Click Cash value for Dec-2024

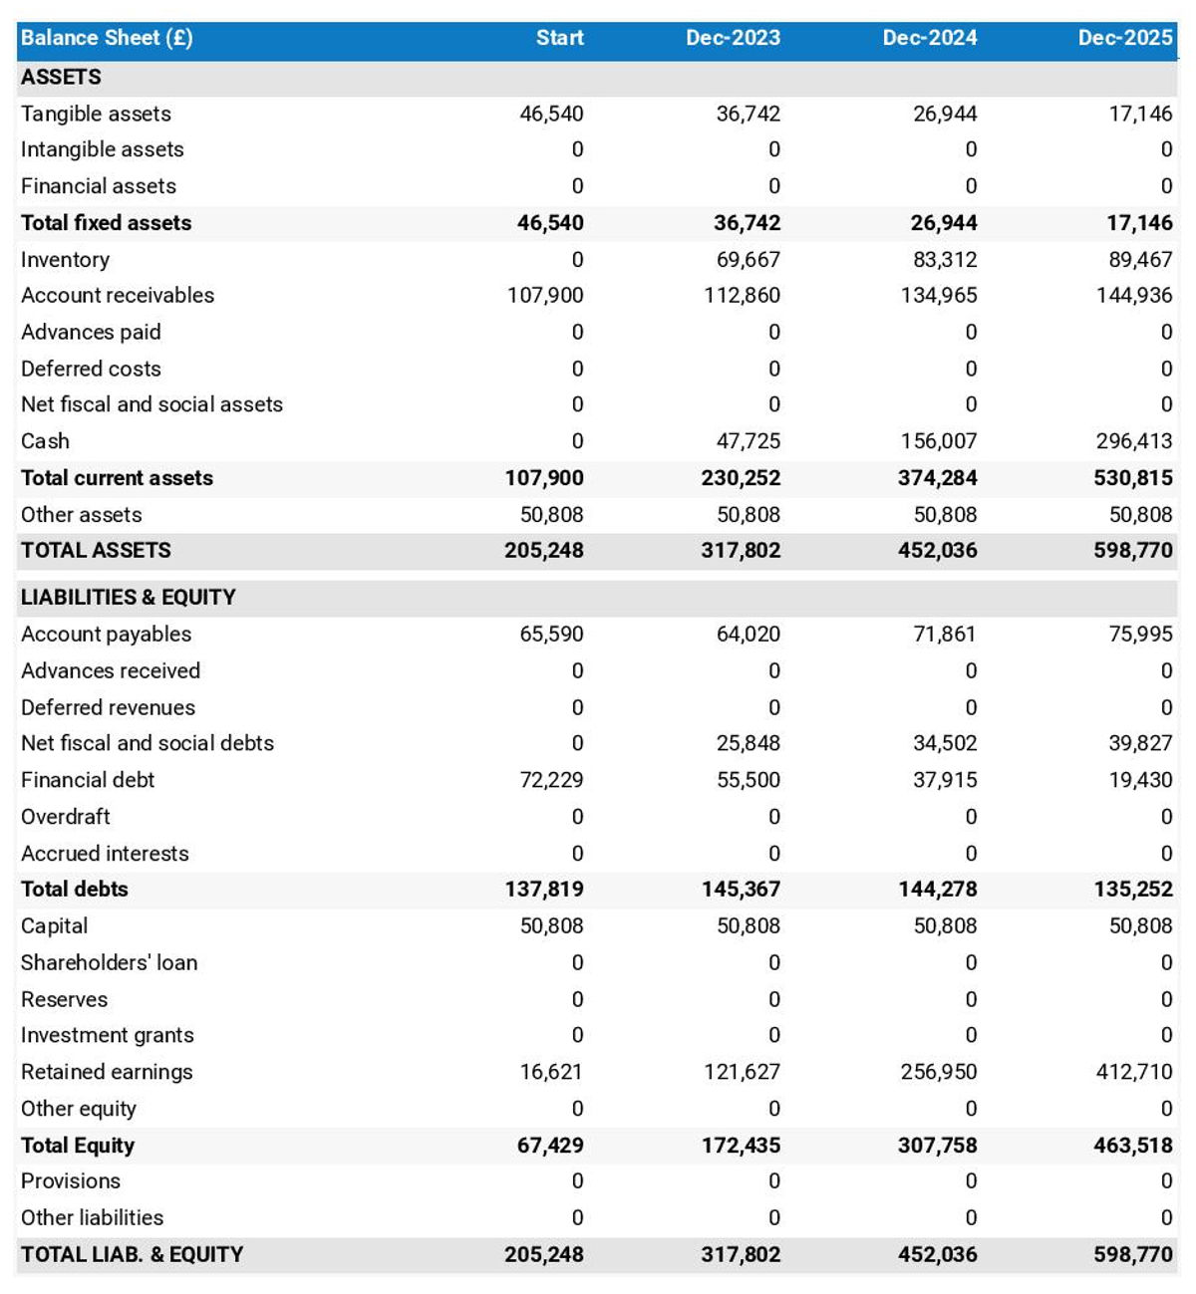938,441
